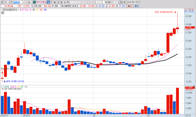
Task: Switch to 년 yearly chart period
Action: (58, 2)
